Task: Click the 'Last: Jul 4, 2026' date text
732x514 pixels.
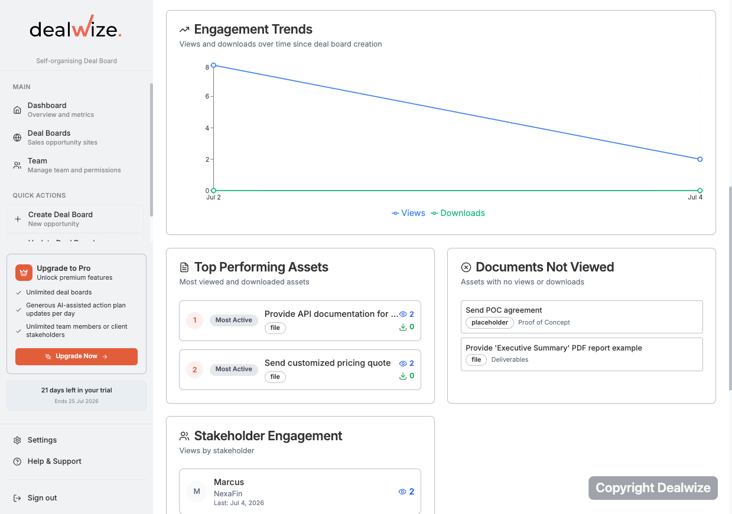Action: [x=239, y=503]
